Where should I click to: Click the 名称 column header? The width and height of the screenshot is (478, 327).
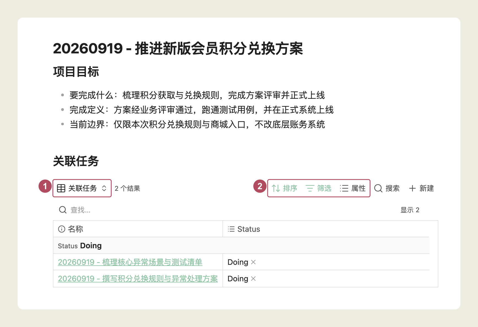pos(138,229)
